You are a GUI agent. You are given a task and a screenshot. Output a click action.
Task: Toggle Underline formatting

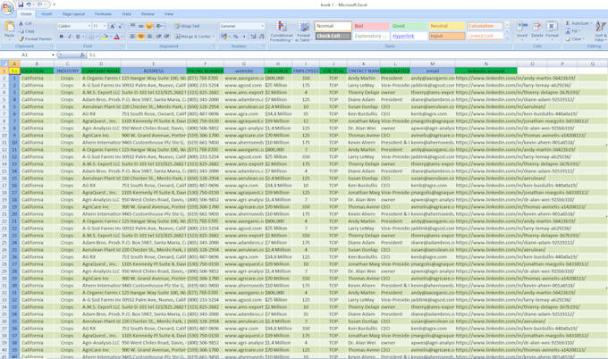78,37
